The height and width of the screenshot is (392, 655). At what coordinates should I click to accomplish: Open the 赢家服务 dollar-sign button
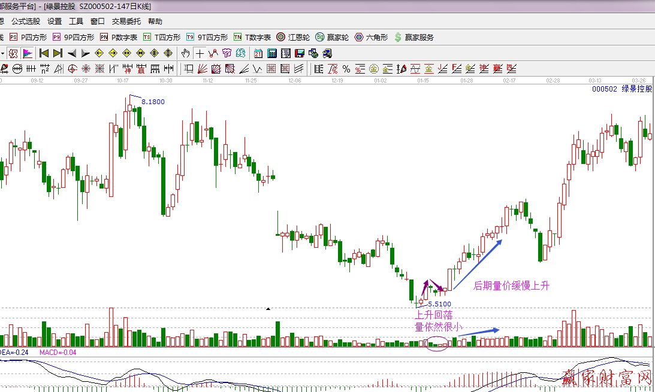(x=413, y=37)
